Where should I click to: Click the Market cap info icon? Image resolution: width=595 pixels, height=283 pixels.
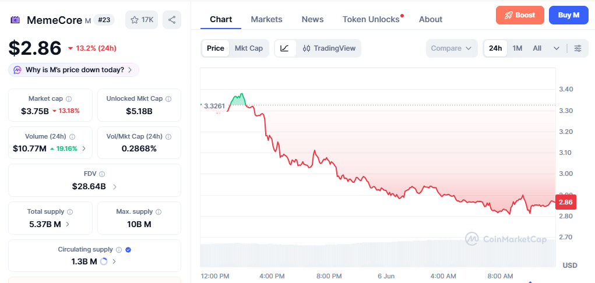[69, 99]
